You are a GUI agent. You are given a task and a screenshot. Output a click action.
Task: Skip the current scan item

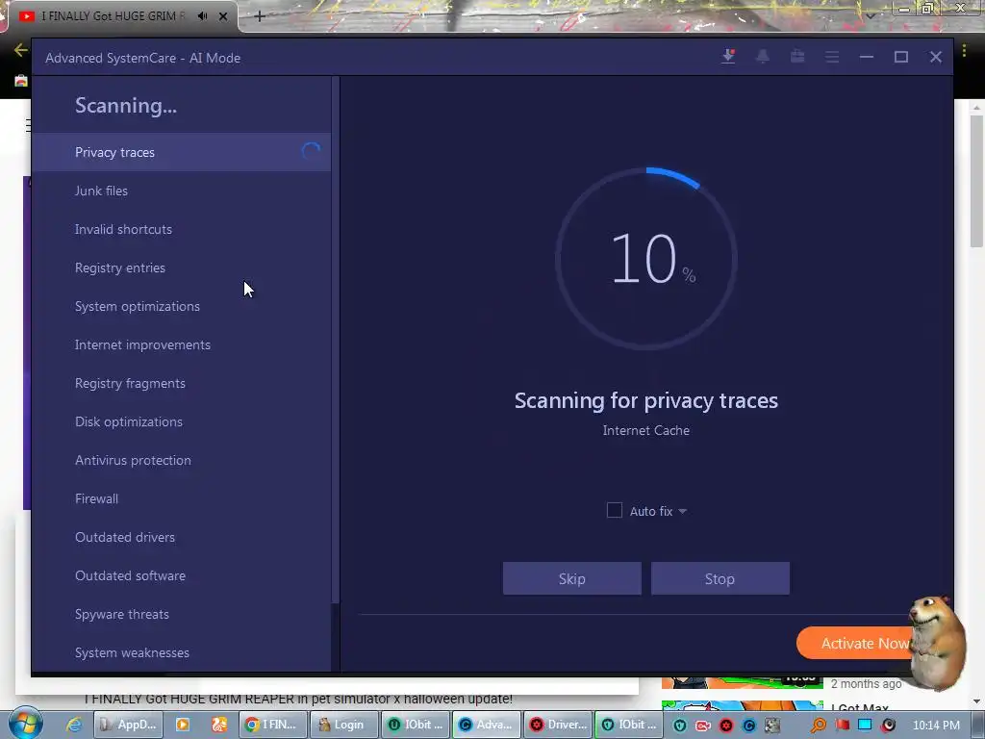(571, 578)
